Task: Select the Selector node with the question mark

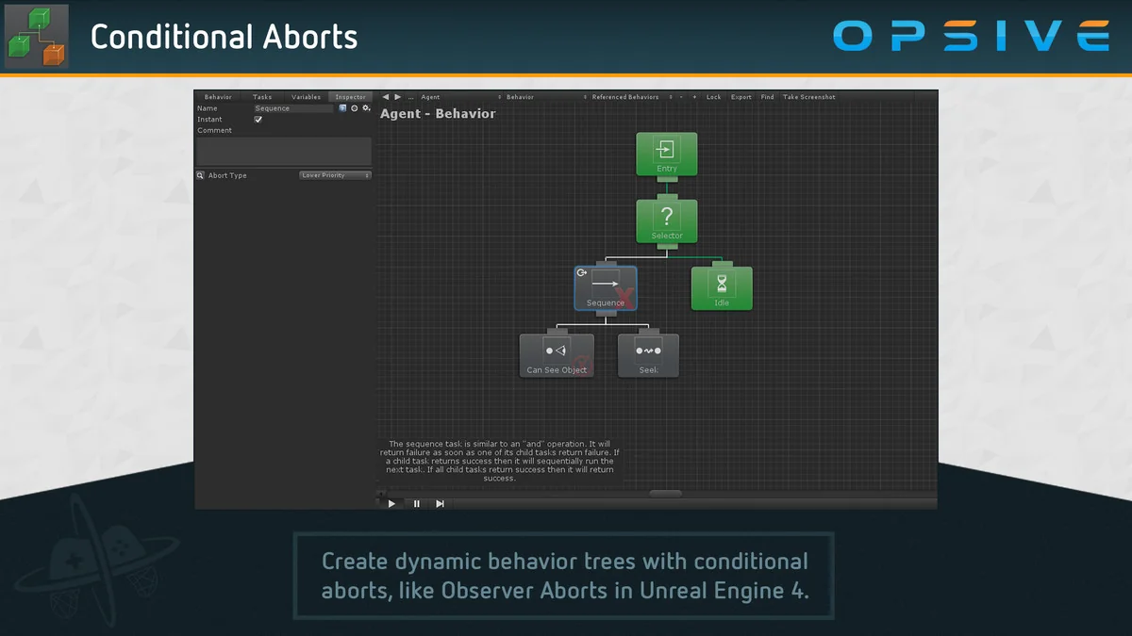Action: click(666, 219)
